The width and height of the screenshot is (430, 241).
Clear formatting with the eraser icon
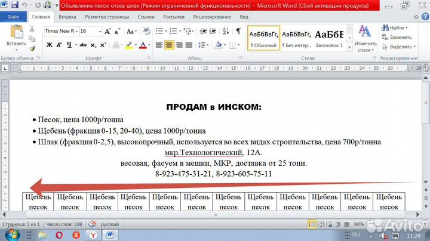tap(146, 31)
